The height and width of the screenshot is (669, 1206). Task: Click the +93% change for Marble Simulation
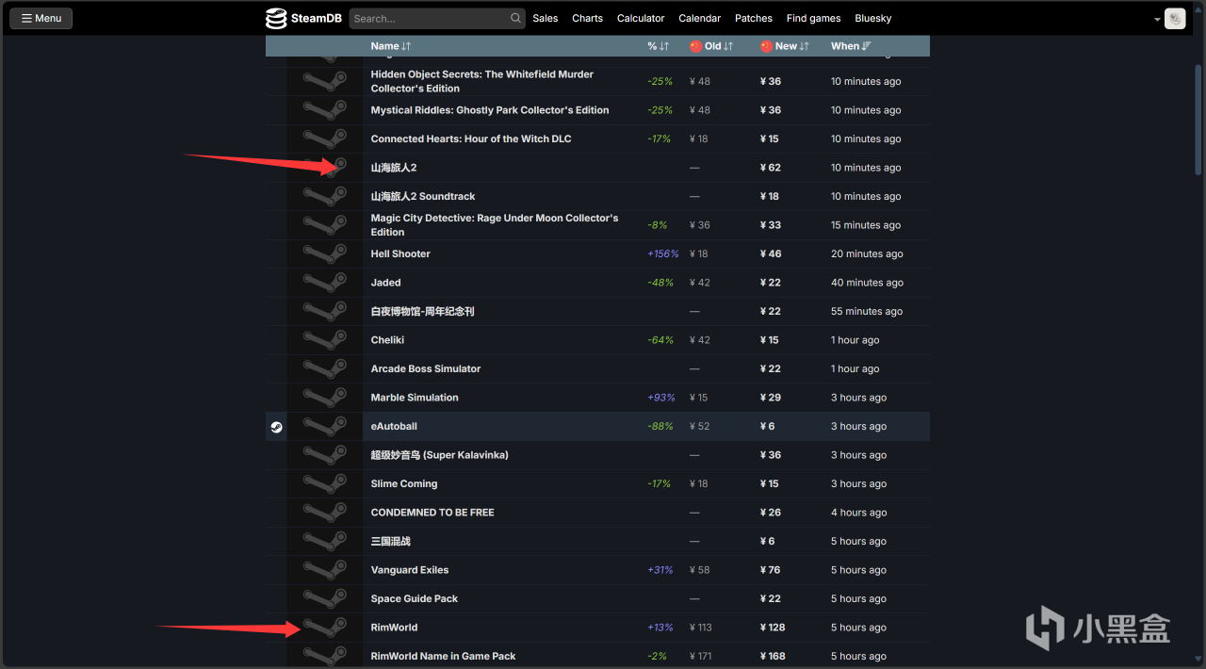[660, 398]
